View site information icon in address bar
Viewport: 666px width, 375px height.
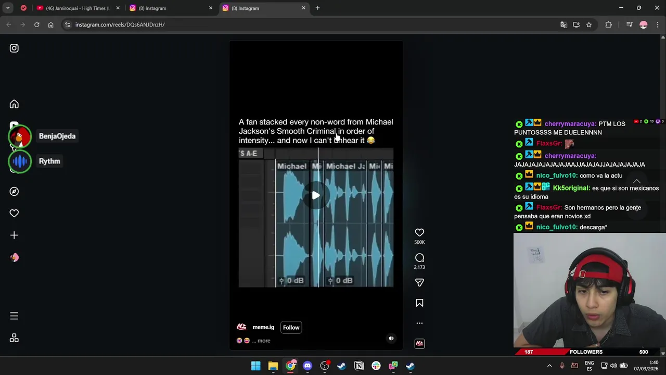pyautogui.click(x=67, y=24)
